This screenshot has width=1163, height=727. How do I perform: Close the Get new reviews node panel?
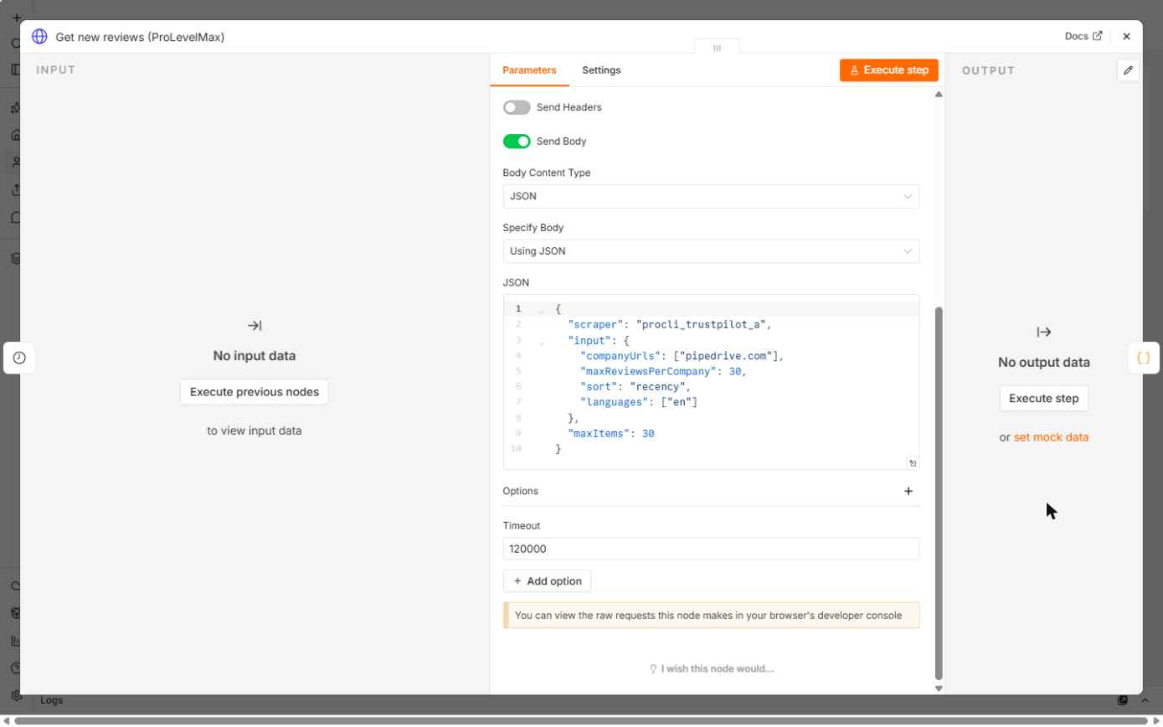[1126, 36]
